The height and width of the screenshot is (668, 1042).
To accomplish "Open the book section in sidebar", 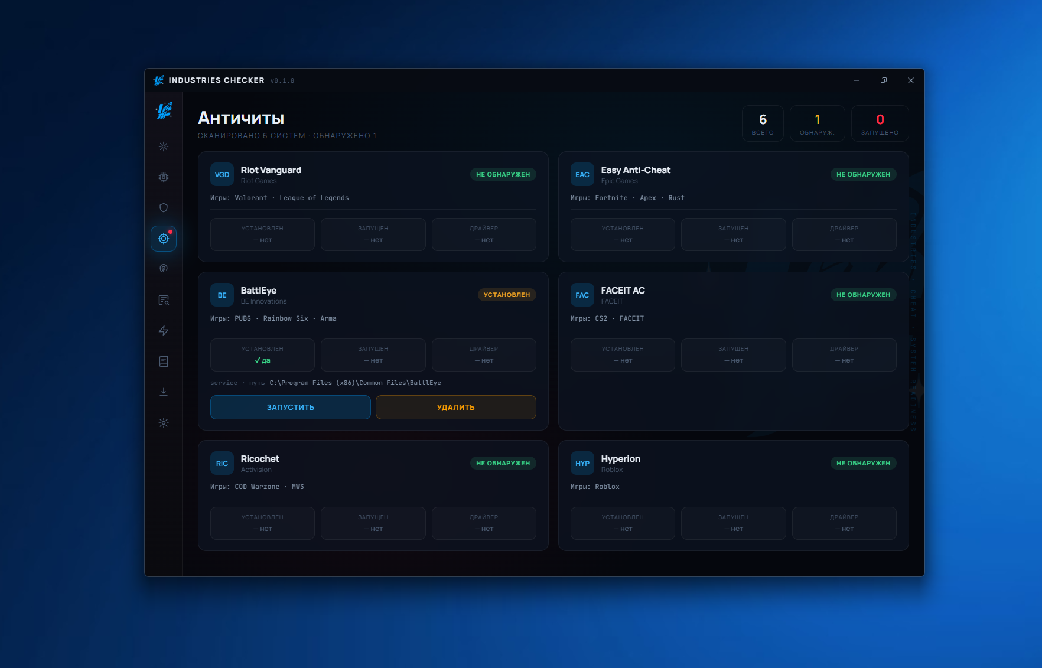I will click(x=164, y=361).
